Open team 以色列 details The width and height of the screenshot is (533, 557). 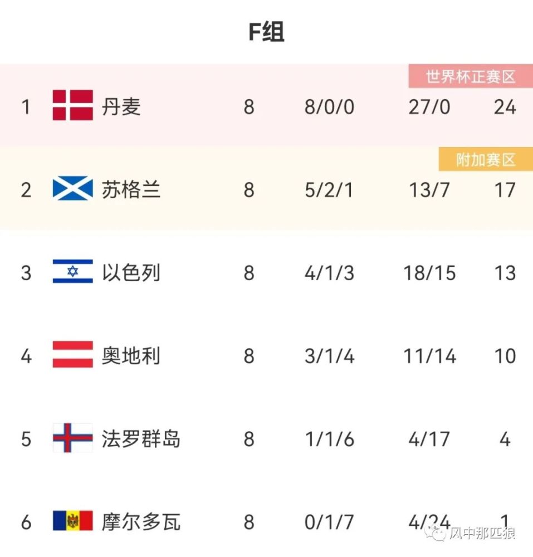coord(131,273)
